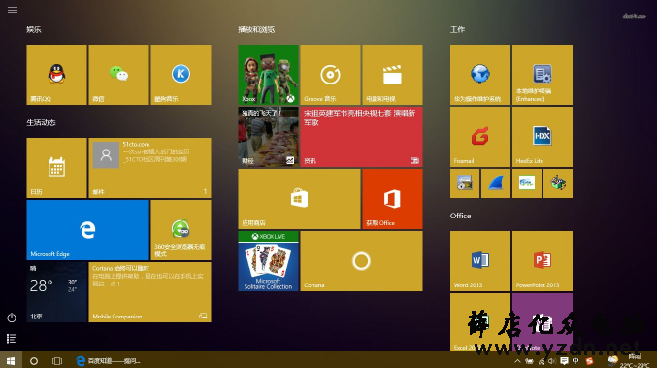Viewport: 657px width, 368px height.
Task: Open the Calendar tile
Action: coord(56,168)
